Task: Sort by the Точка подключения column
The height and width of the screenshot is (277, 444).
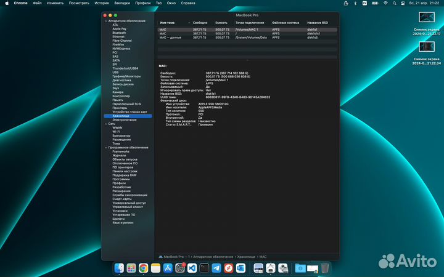Action: (250, 23)
